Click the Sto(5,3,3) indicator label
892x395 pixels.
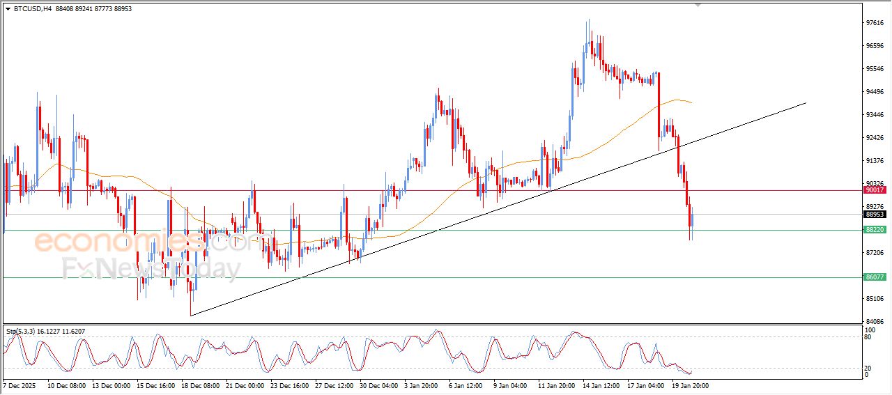(22, 332)
